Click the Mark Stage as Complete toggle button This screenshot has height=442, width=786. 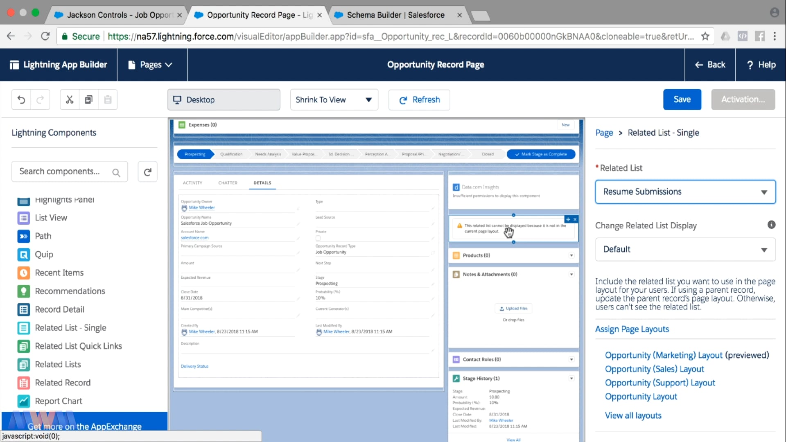coord(540,154)
